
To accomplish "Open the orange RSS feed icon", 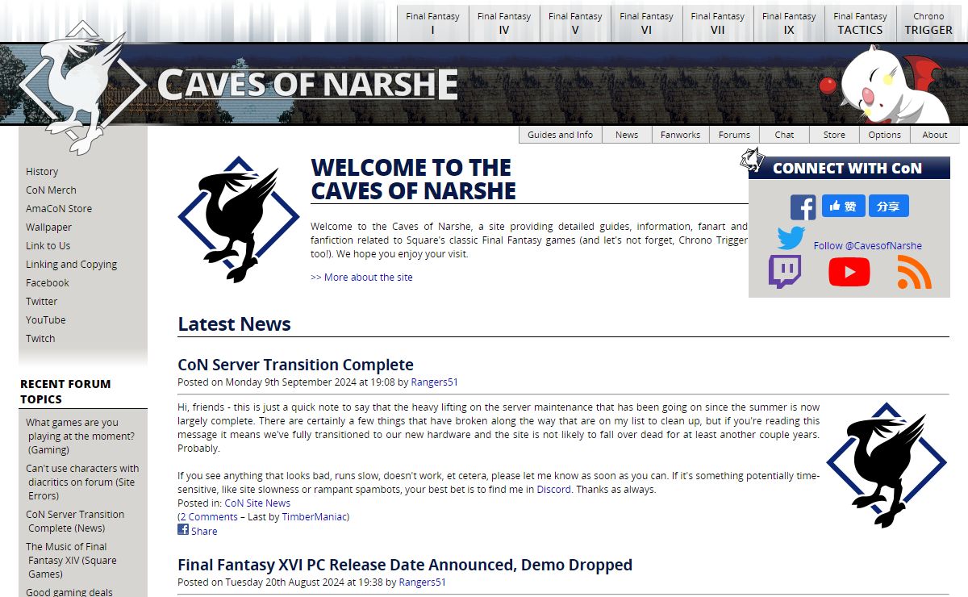I will coord(914,272).
